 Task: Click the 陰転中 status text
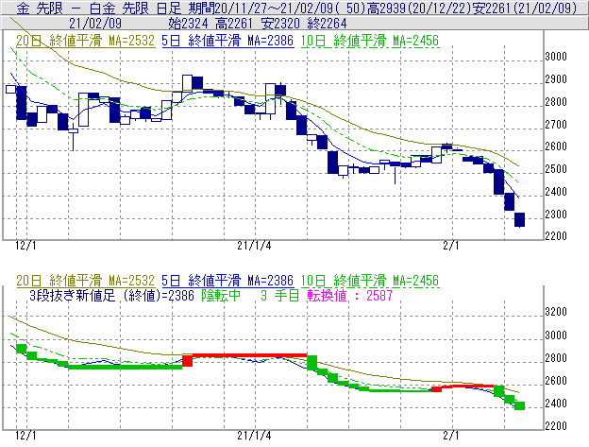point(221,296)
